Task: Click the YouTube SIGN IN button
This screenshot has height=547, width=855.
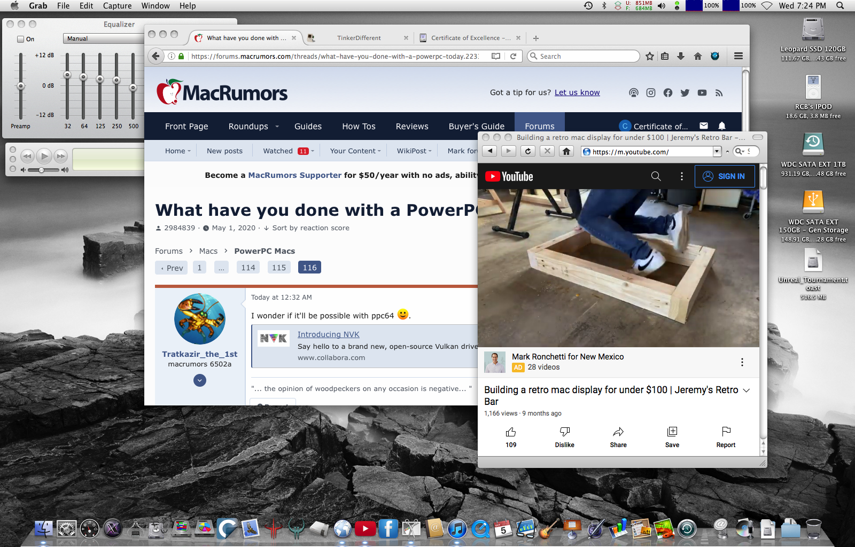Action: coord(725,176)
